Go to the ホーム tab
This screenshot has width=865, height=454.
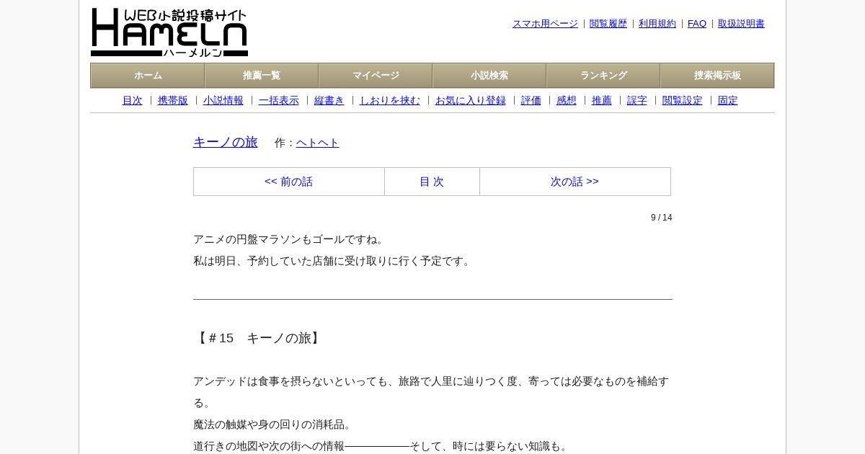(x=148, y=76)
